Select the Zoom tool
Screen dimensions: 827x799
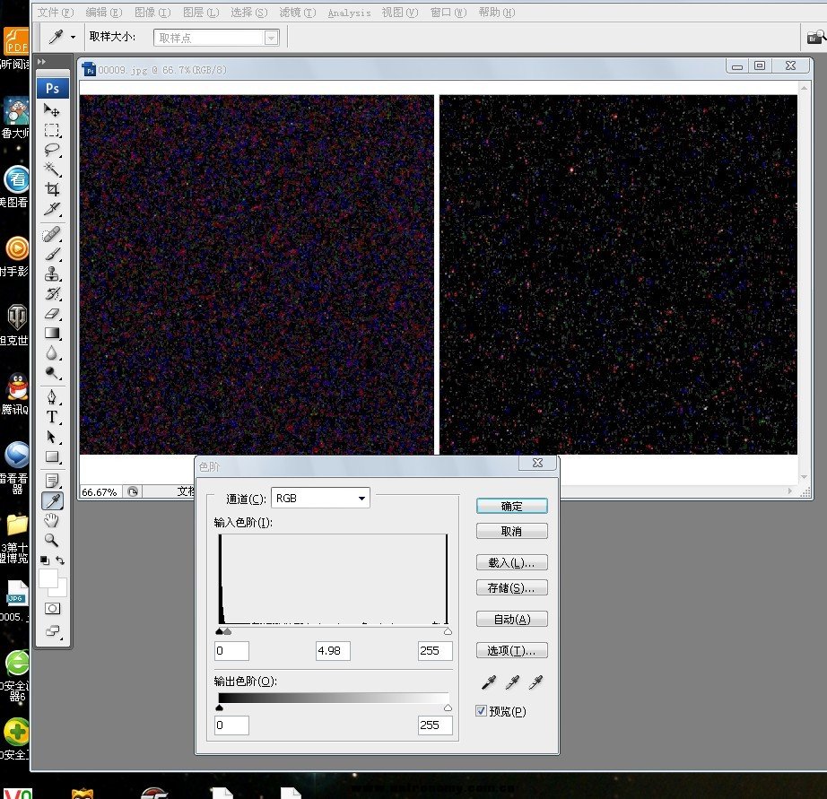[x=52, y=540]
